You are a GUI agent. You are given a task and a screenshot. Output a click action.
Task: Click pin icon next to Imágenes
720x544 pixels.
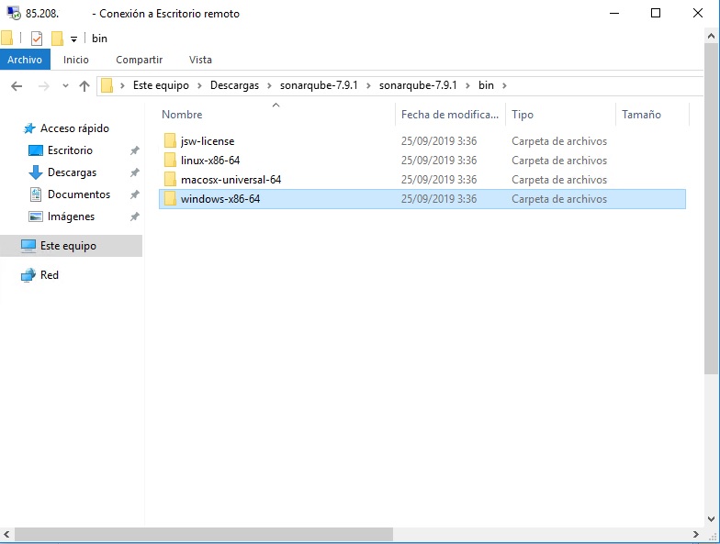(134, 216)
